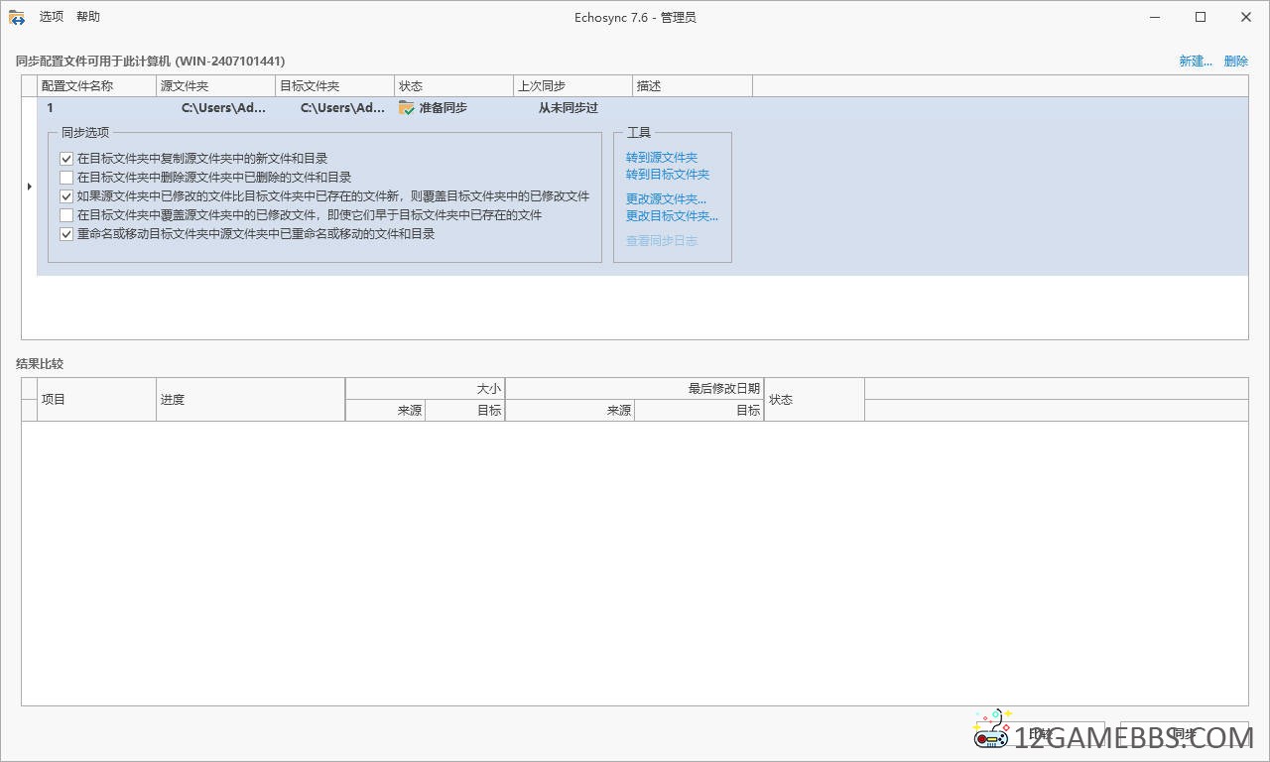Click the disabled 查看同步日志 link

coord(662,240)
